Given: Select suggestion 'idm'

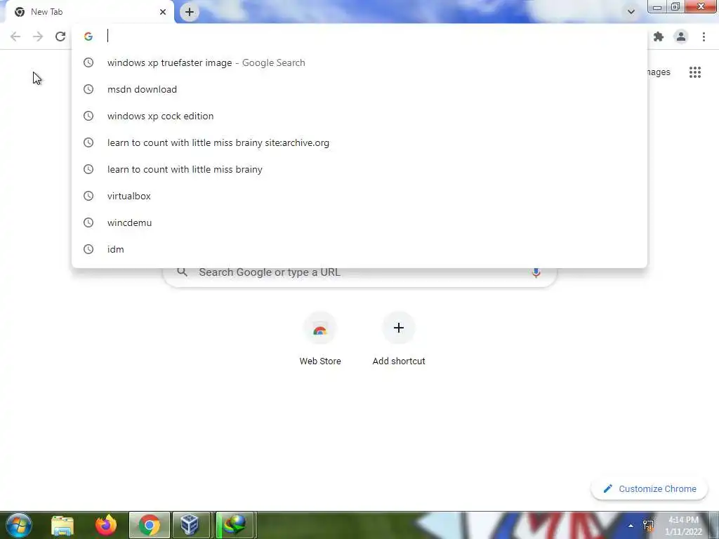Looking at the screenshot, I should 359,249.
